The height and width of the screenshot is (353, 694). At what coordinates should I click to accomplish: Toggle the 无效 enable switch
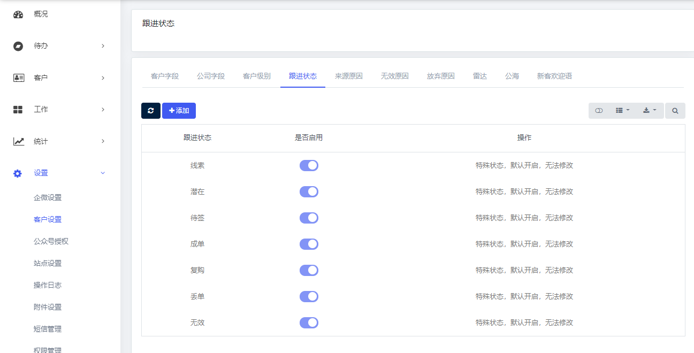click(x=309, y=323)
